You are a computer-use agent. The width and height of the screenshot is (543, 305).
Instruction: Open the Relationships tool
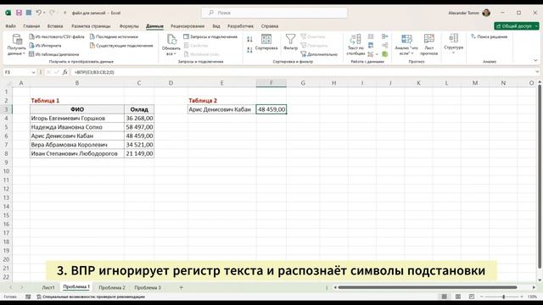coord(384,45)
